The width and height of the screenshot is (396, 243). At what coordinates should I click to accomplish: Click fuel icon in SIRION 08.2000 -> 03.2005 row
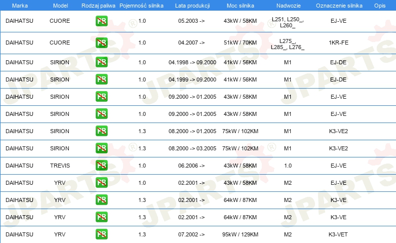[101, 148]
